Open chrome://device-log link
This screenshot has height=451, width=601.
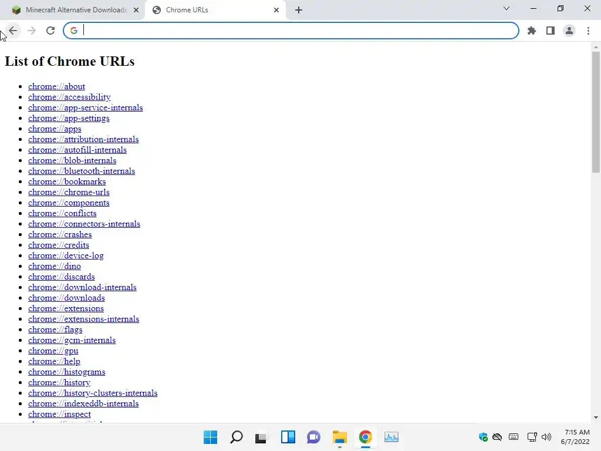coord(66,256)
